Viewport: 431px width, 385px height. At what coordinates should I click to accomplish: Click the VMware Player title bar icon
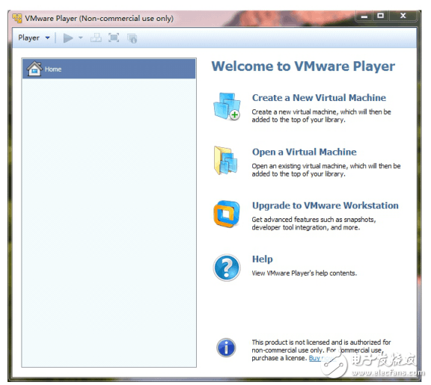[x=17, y=18]
